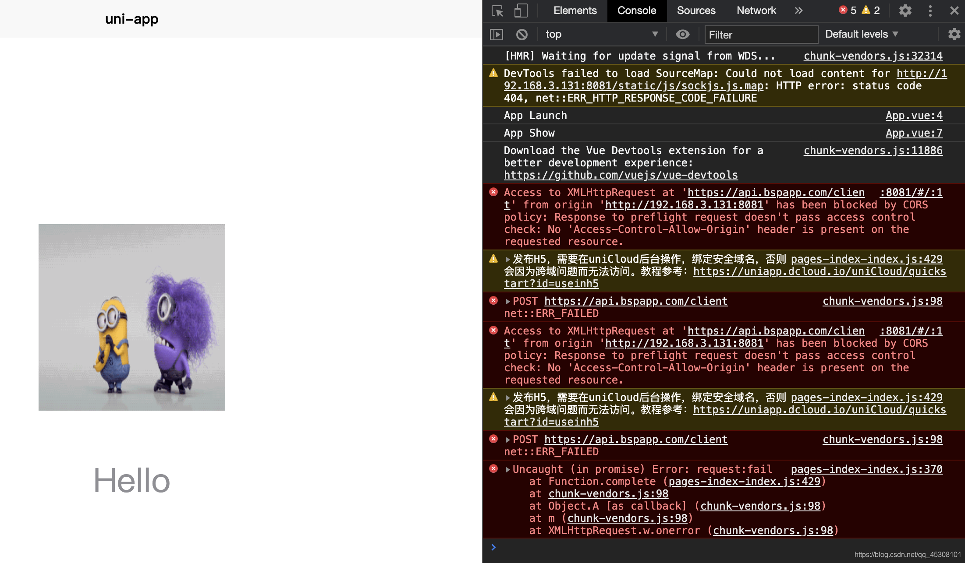Open the App.vue:4 source link

pos(914,115)
